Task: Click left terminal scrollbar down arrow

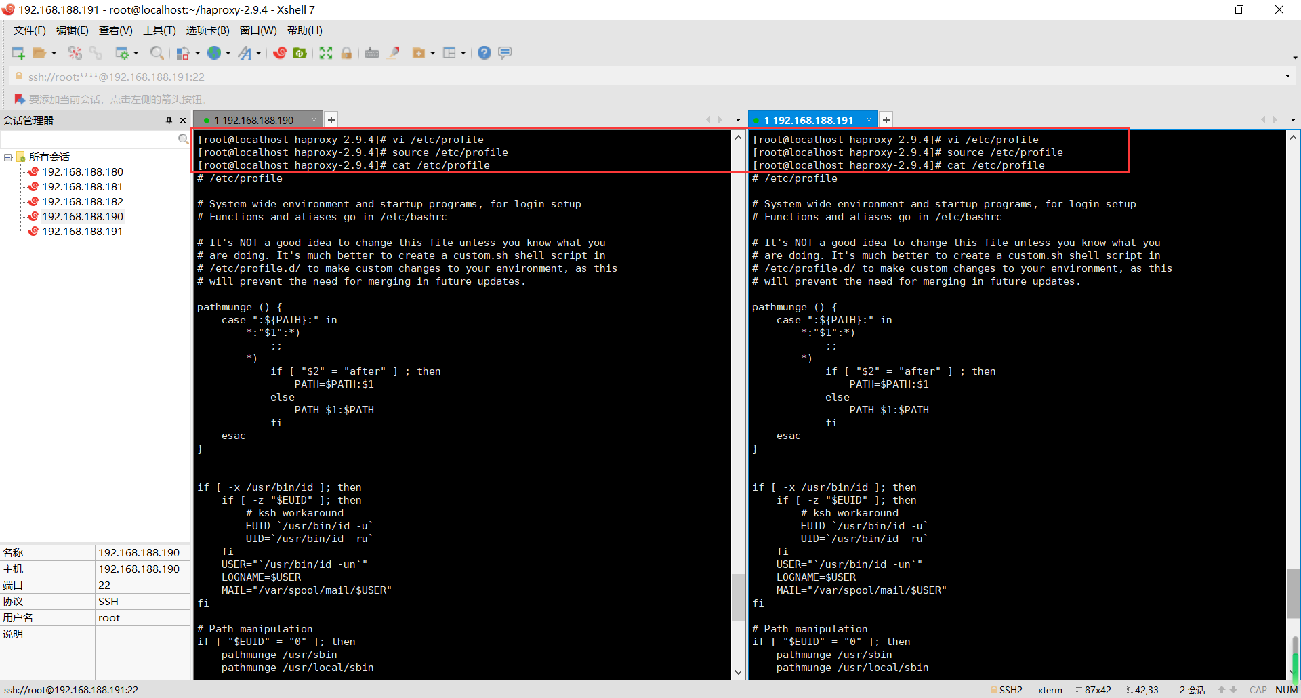Action: pos(738,673)
